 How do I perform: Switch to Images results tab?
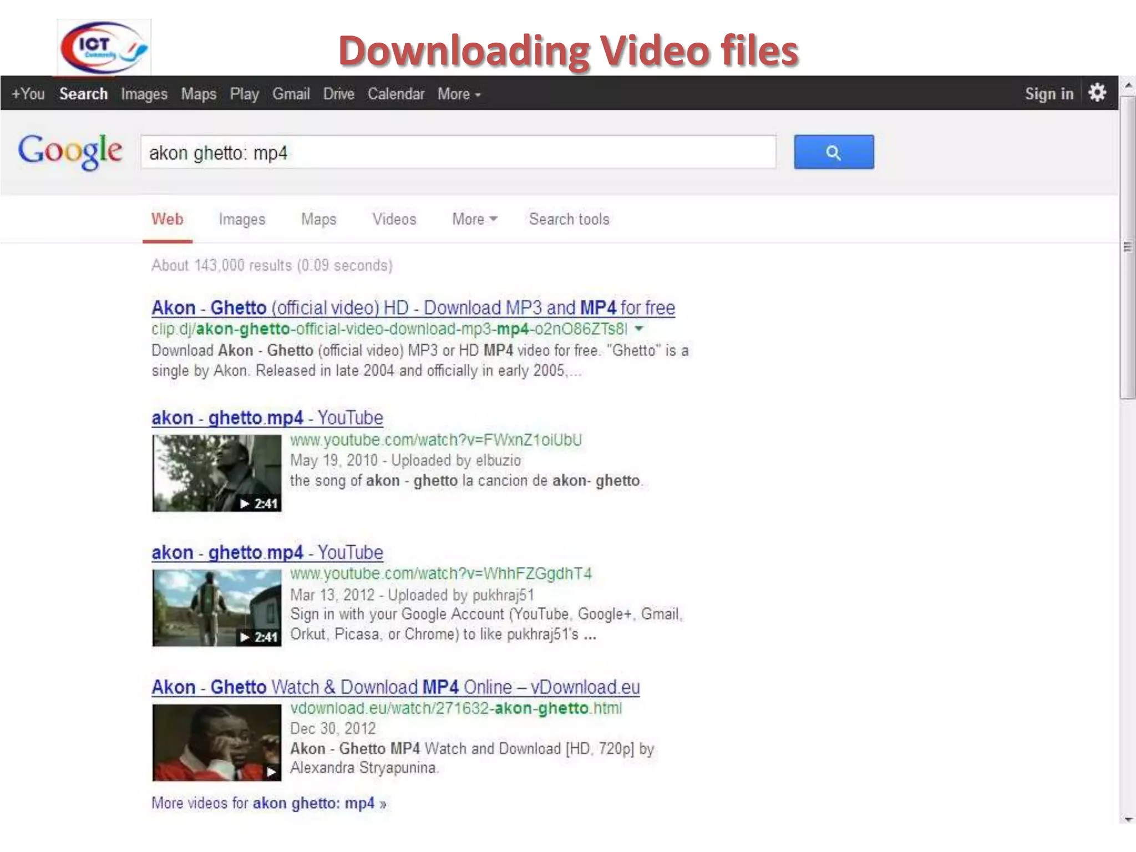coord(242,220)
